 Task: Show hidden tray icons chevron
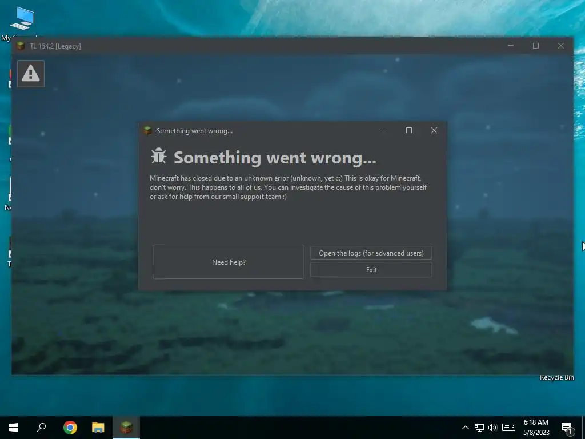coord(466,428)
